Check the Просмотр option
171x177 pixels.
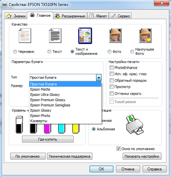coord(111,87)
